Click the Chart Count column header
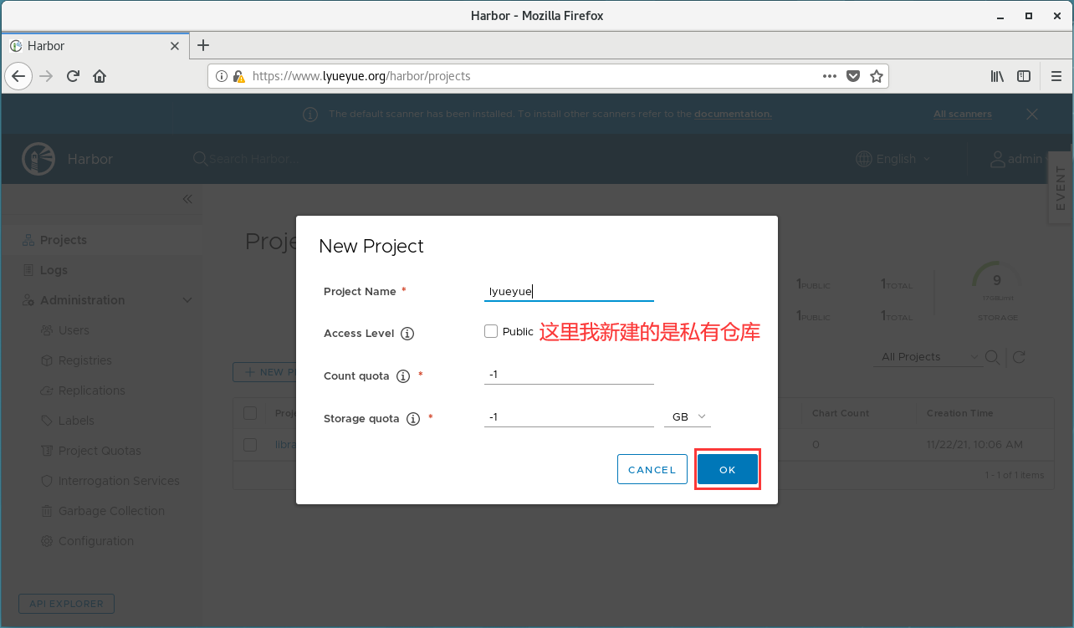Viewport: 1074px width, 628px height. click(841, 413)
